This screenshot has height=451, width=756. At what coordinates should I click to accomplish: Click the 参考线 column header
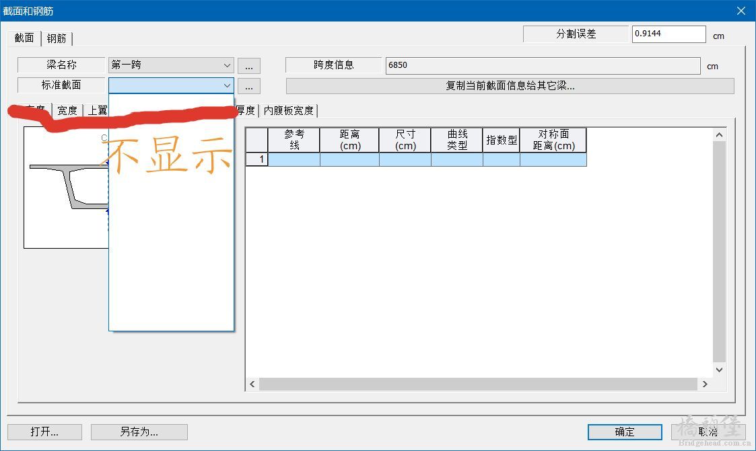tap(294, 140)
